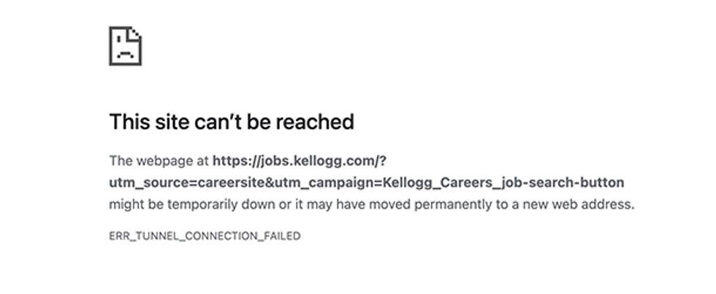Click the ERR_TUNNEL_CONNECTION_FAILED error code
This screenshot has height=294, width=716.
(x=205, y=236)
